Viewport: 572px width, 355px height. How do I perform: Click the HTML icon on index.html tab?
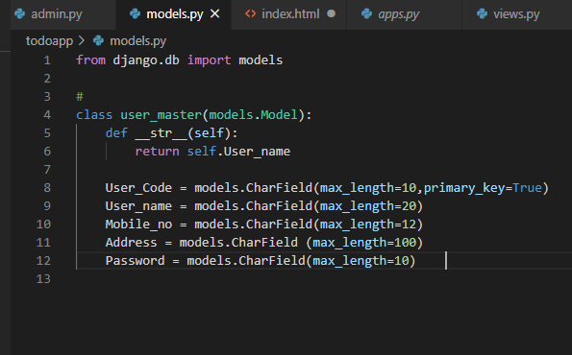pos(250,13)
